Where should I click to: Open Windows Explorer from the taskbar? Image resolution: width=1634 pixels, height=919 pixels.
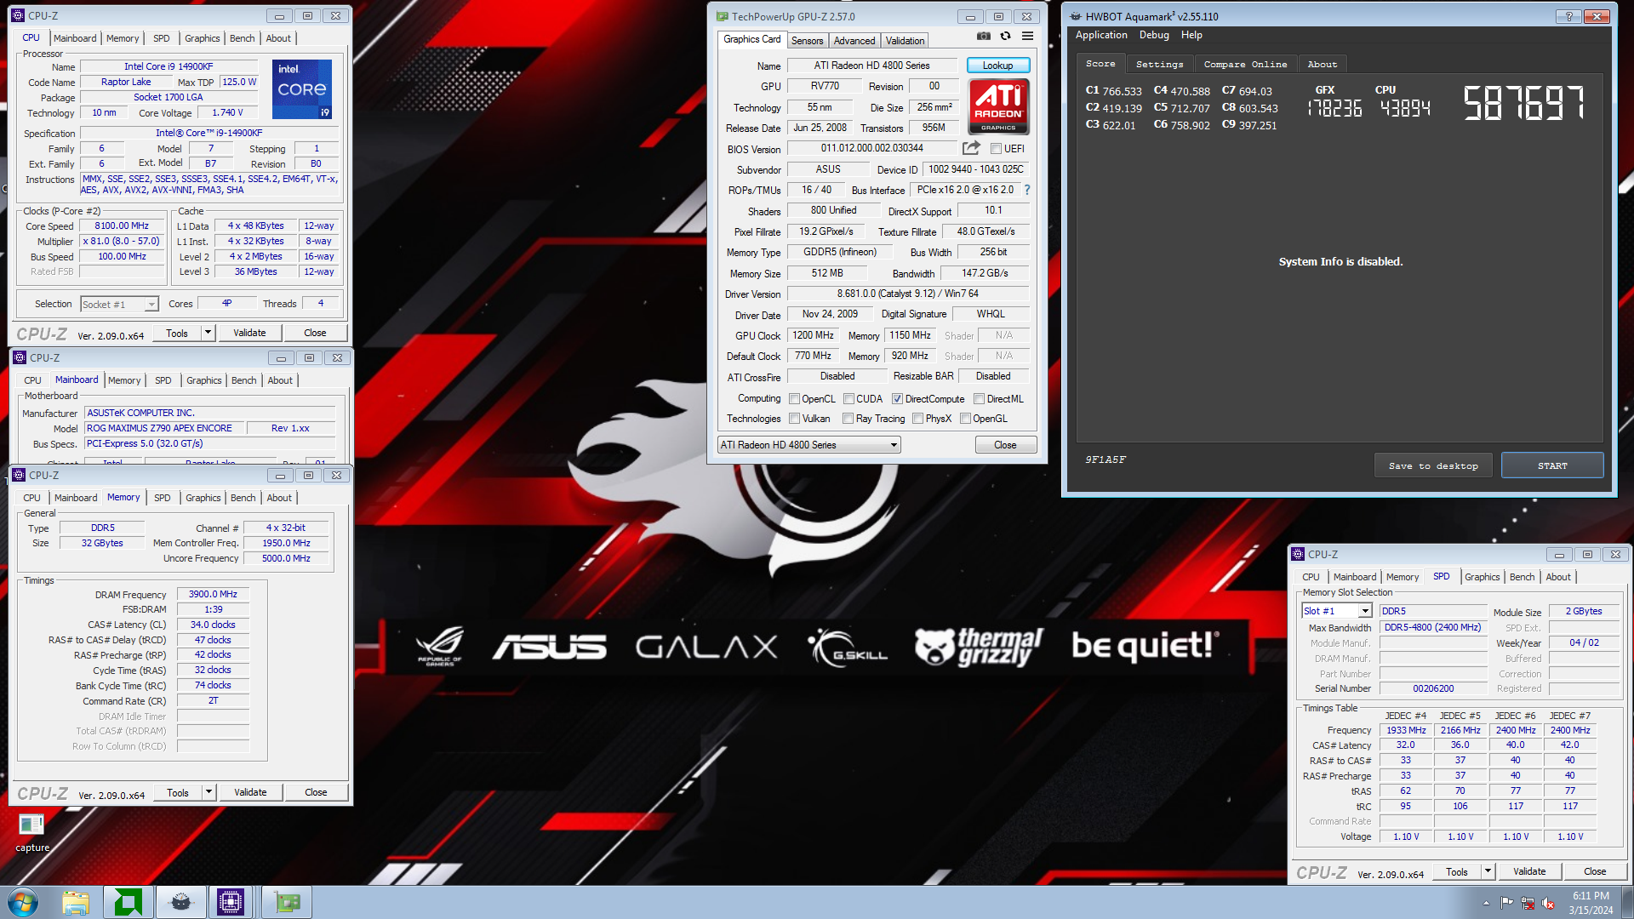(x=76, y=902)
